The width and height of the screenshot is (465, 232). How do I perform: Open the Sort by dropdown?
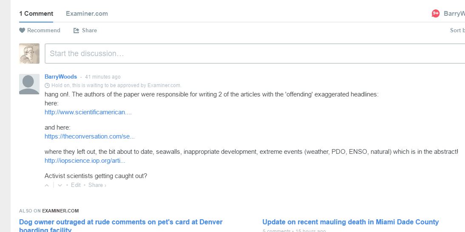457,31
